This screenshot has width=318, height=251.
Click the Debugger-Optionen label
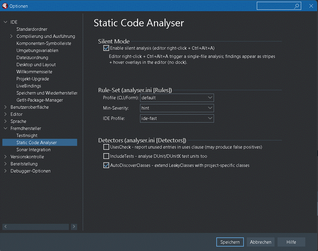coord(30,171)
